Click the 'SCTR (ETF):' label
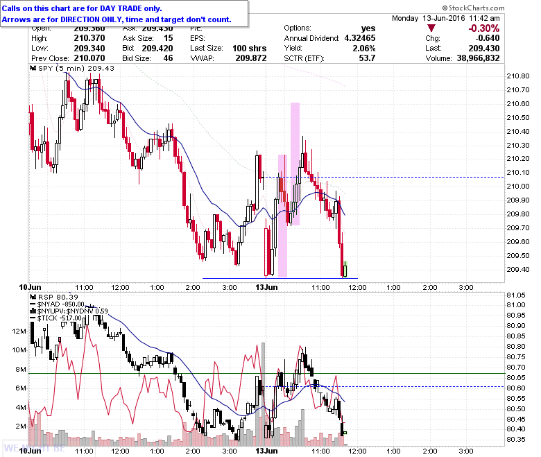Image resolution: width=541 pixels, height=457 pixels. tap(304, 58)
